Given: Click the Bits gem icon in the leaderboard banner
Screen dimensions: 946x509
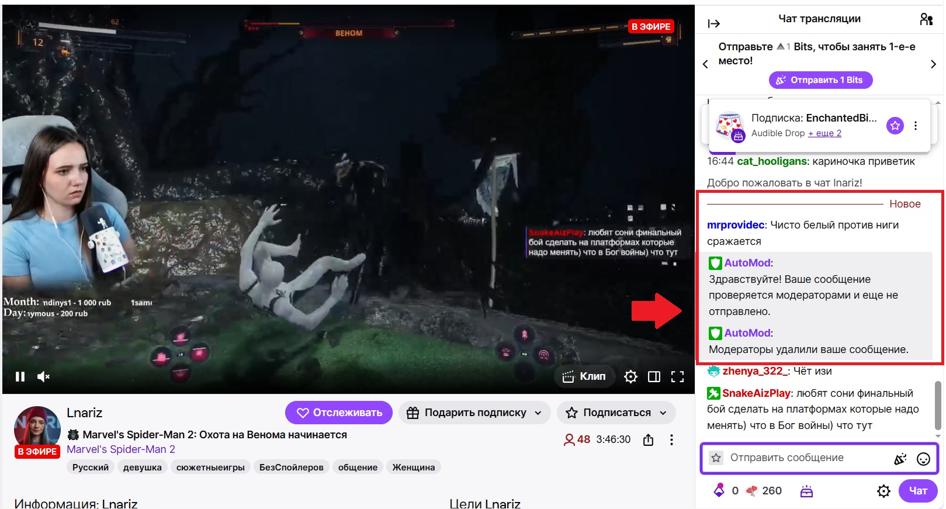Looking at the screenshot, I should (780, 47).
